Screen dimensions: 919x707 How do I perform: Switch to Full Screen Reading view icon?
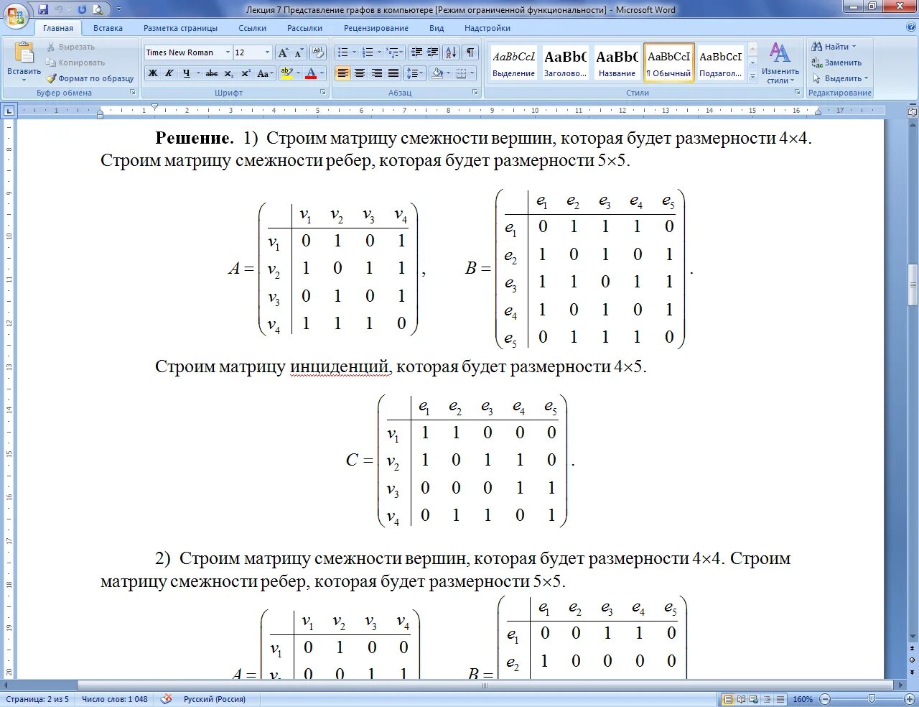click(741, 699)
